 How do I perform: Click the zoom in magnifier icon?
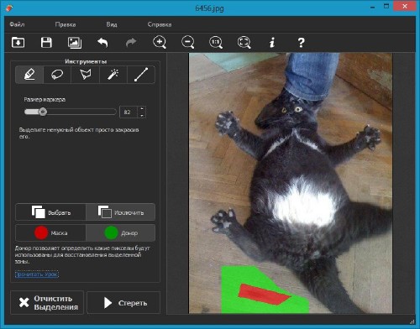coord(160,43)
